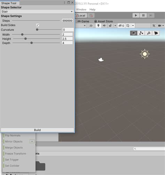
Task: Select ProBuilder Edge selection mode
Action: tap(149, 33)
